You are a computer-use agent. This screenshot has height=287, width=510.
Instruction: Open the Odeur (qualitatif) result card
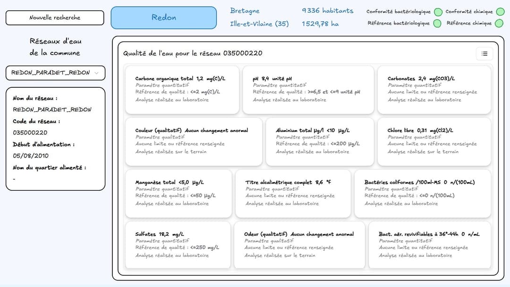[x=299, y=245]
